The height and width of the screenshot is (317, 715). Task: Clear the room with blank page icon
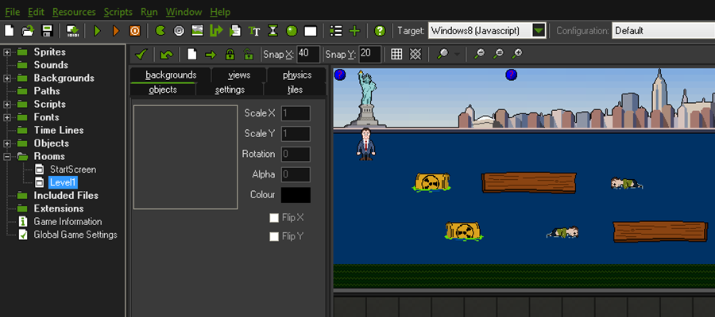click(192, 55)
